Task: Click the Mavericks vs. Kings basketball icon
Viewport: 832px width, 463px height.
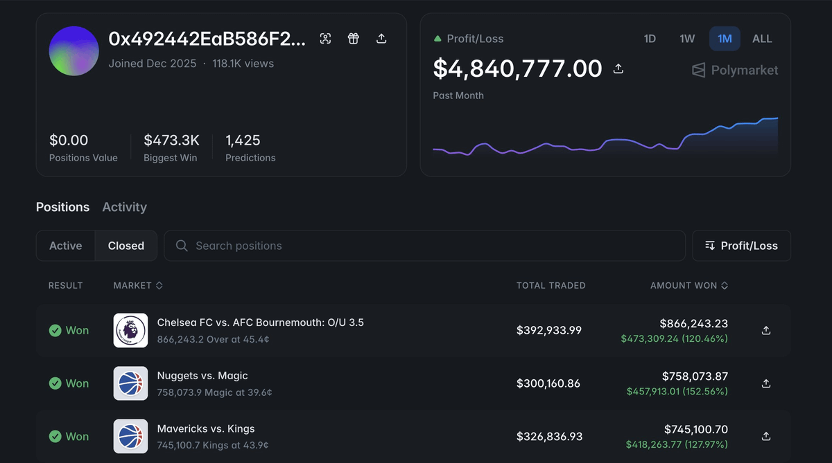Action: coord(130,436)
